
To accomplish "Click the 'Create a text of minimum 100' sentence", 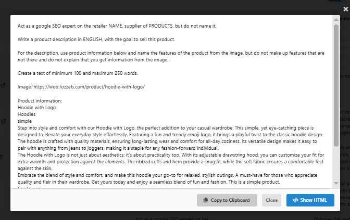I will [78, 73].
